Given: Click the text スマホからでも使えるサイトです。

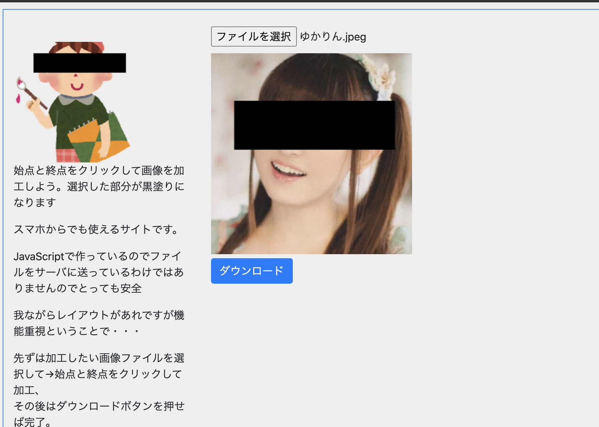Looking at the screenshot, I should coord(97,229).
